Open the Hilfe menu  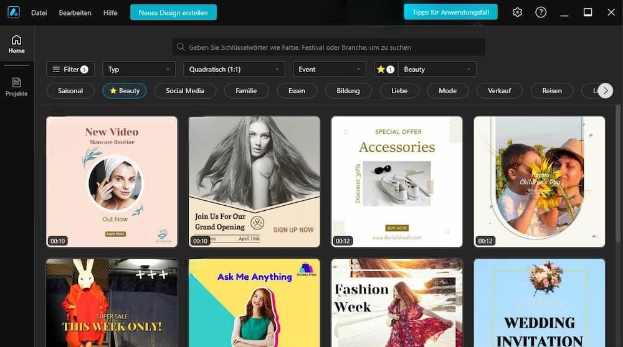click(x=110, y=12)
